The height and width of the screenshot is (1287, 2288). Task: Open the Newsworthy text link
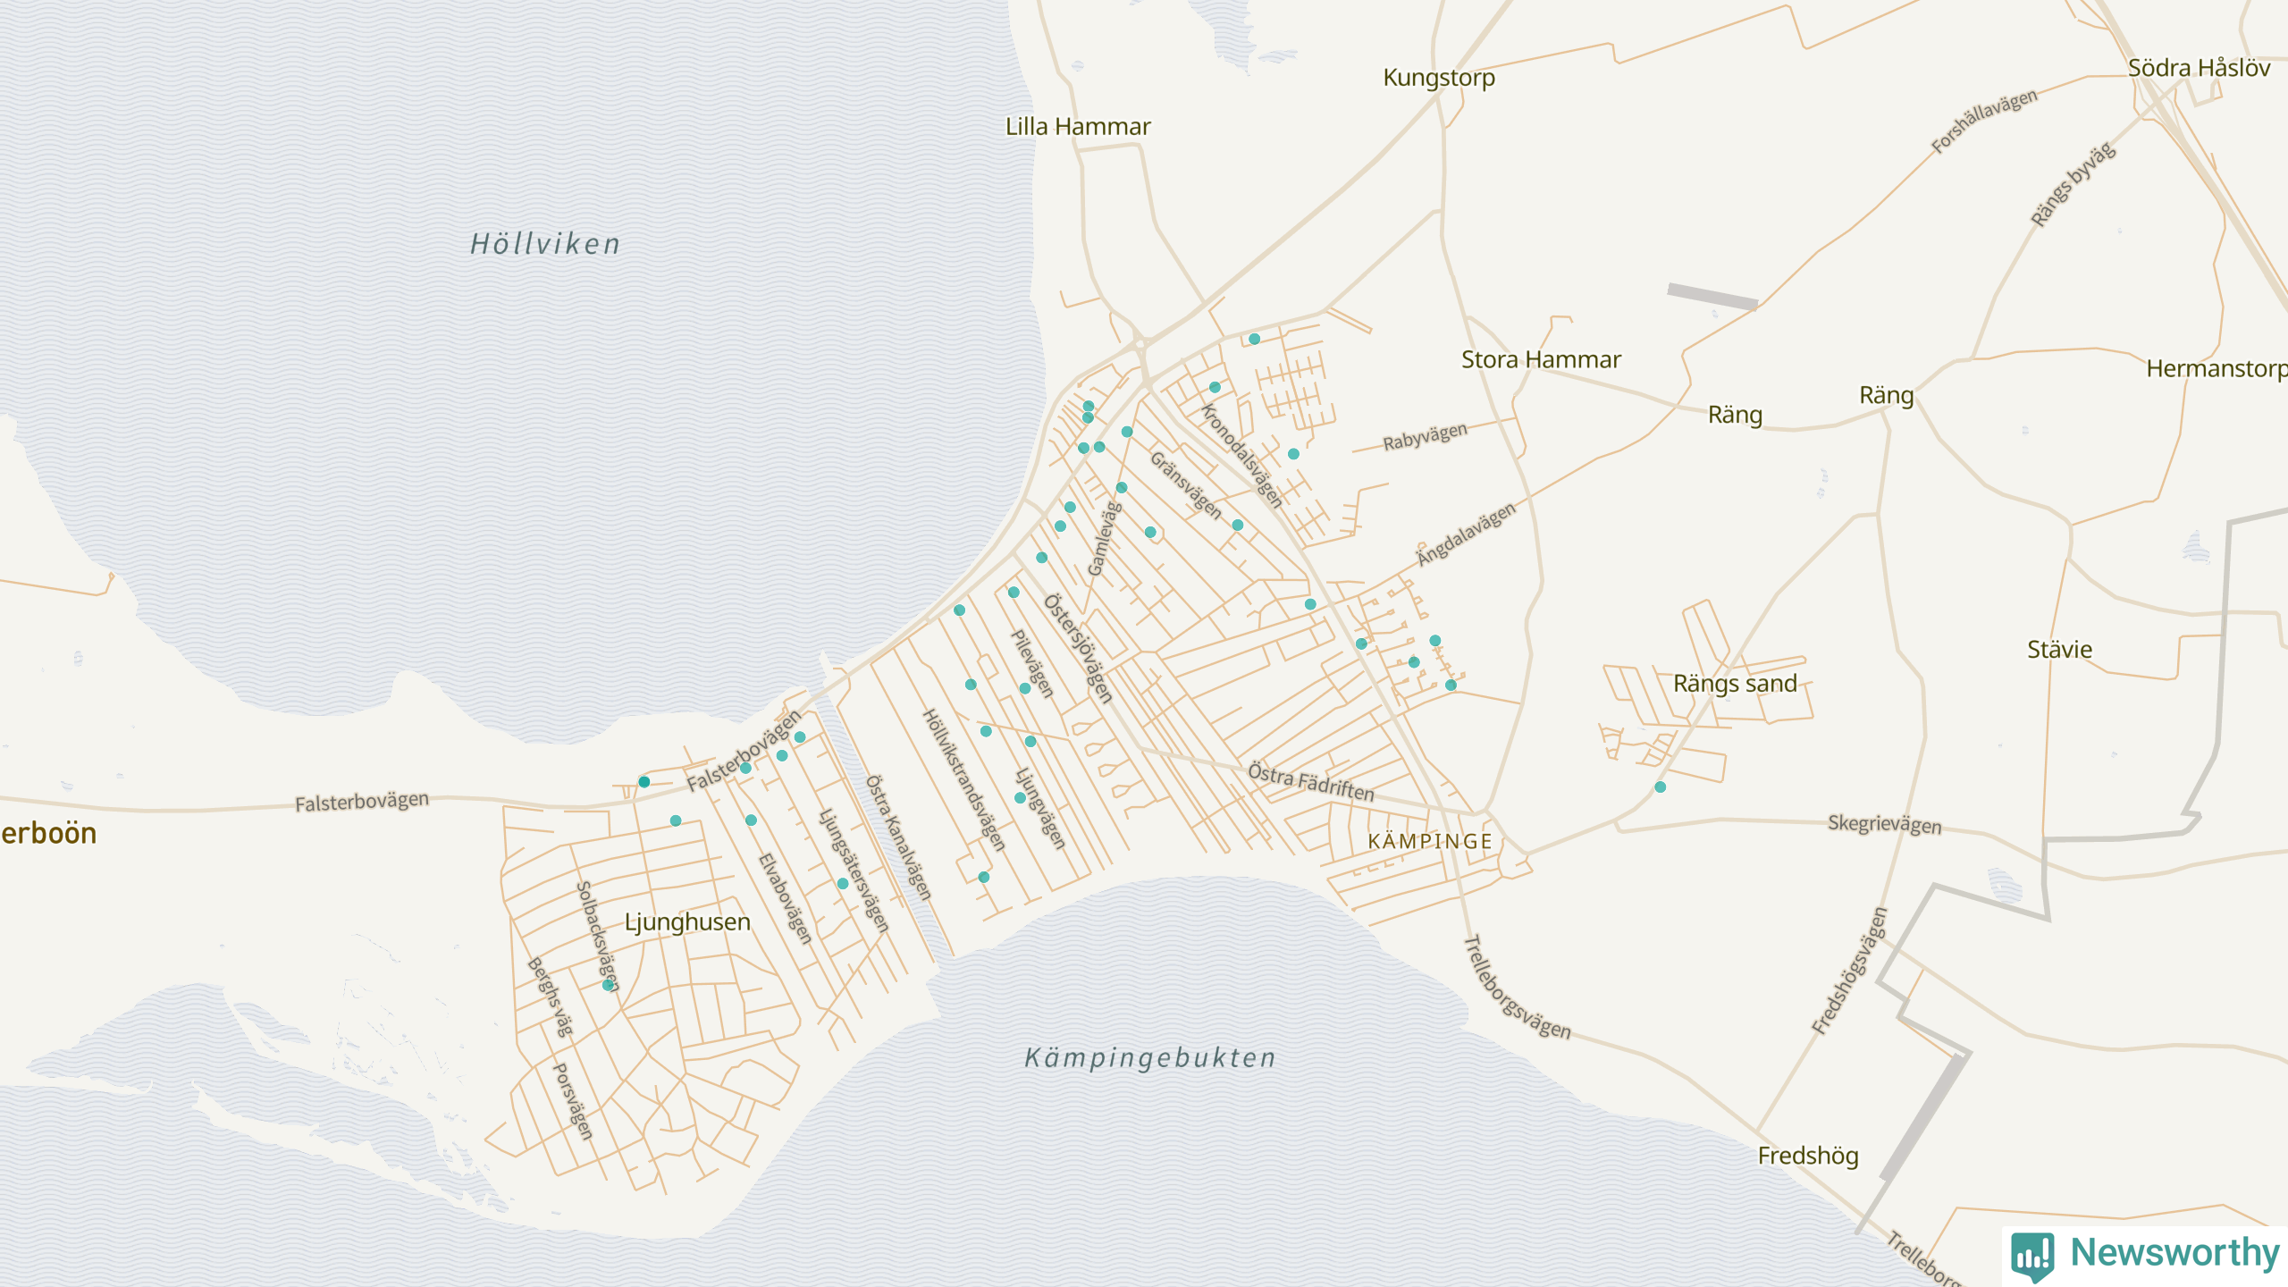tap(2174, 1252)
